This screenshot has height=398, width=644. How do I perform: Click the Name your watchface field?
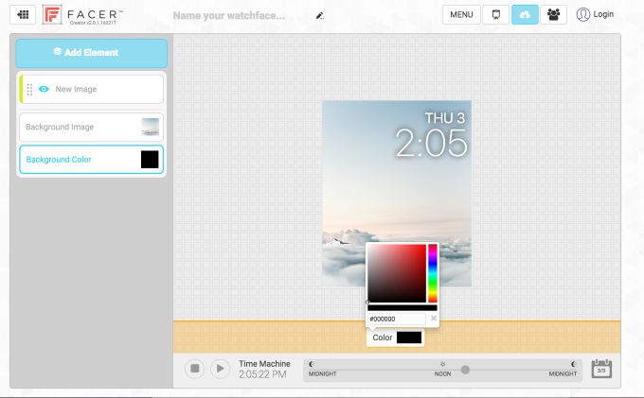(x=229, y=15)
